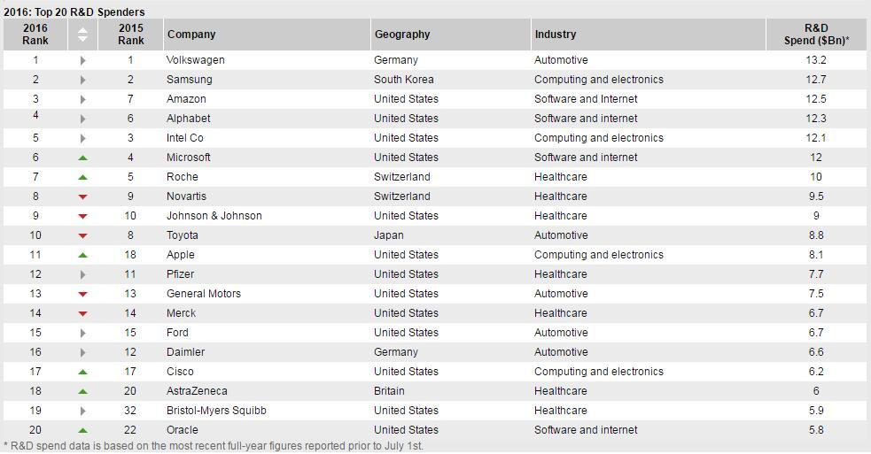The image size is (871, 454).
Task: Click the green up arrow beside Microsoft
Action: (82, 158)
